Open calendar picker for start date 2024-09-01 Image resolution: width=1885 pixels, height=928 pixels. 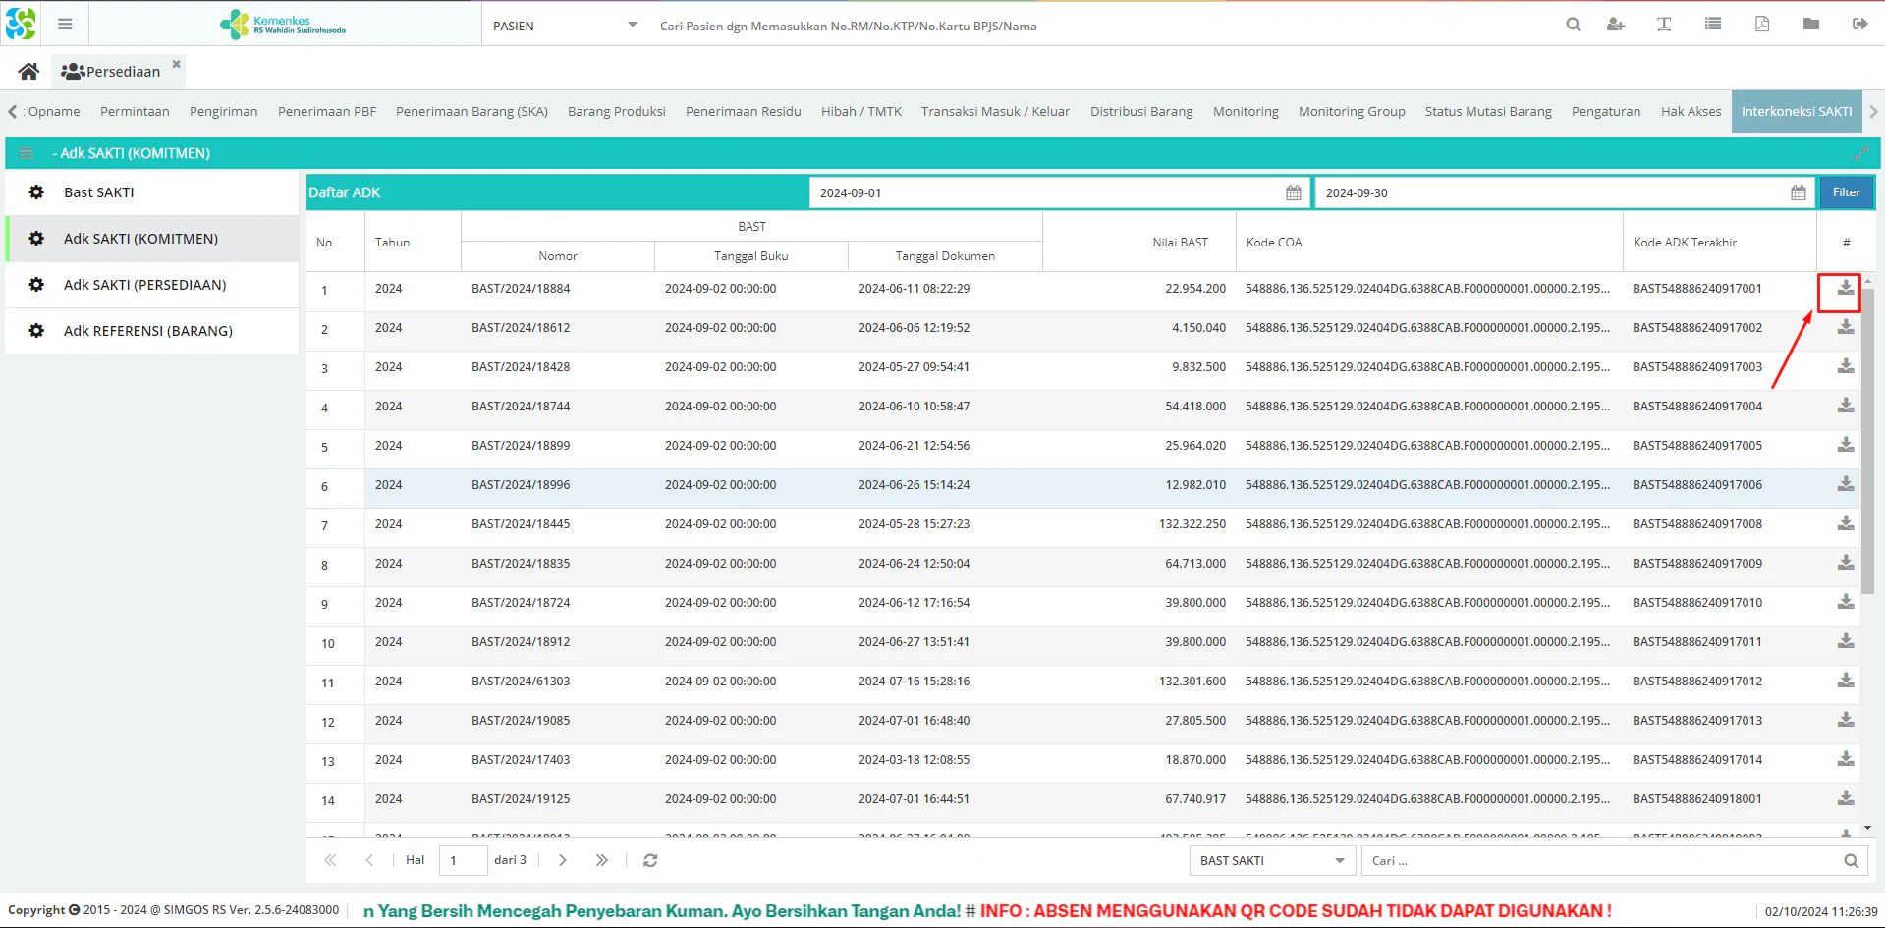click(1293, 192)
